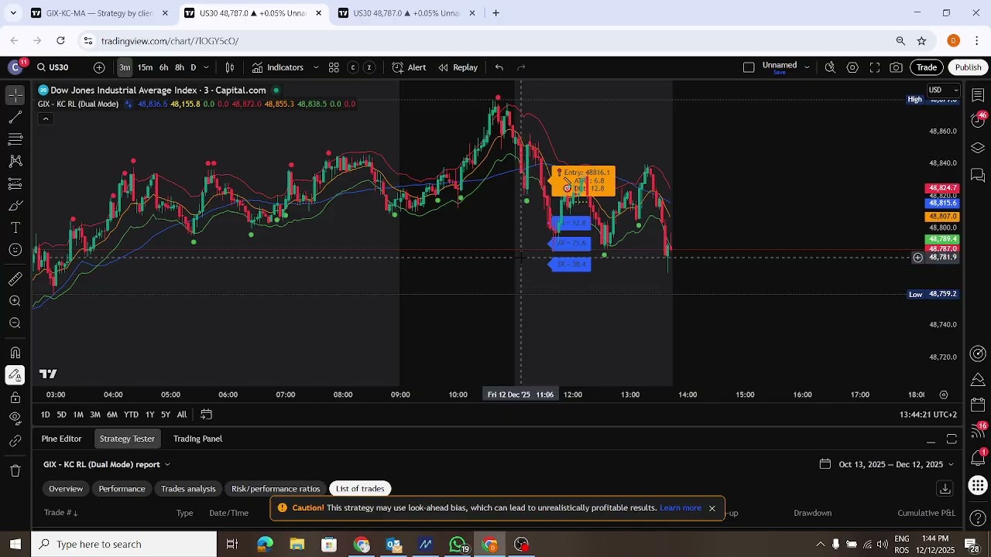Select the All date range
This screenshot has height=557, width=991.
pyautogui.click(x=181, y=415)
